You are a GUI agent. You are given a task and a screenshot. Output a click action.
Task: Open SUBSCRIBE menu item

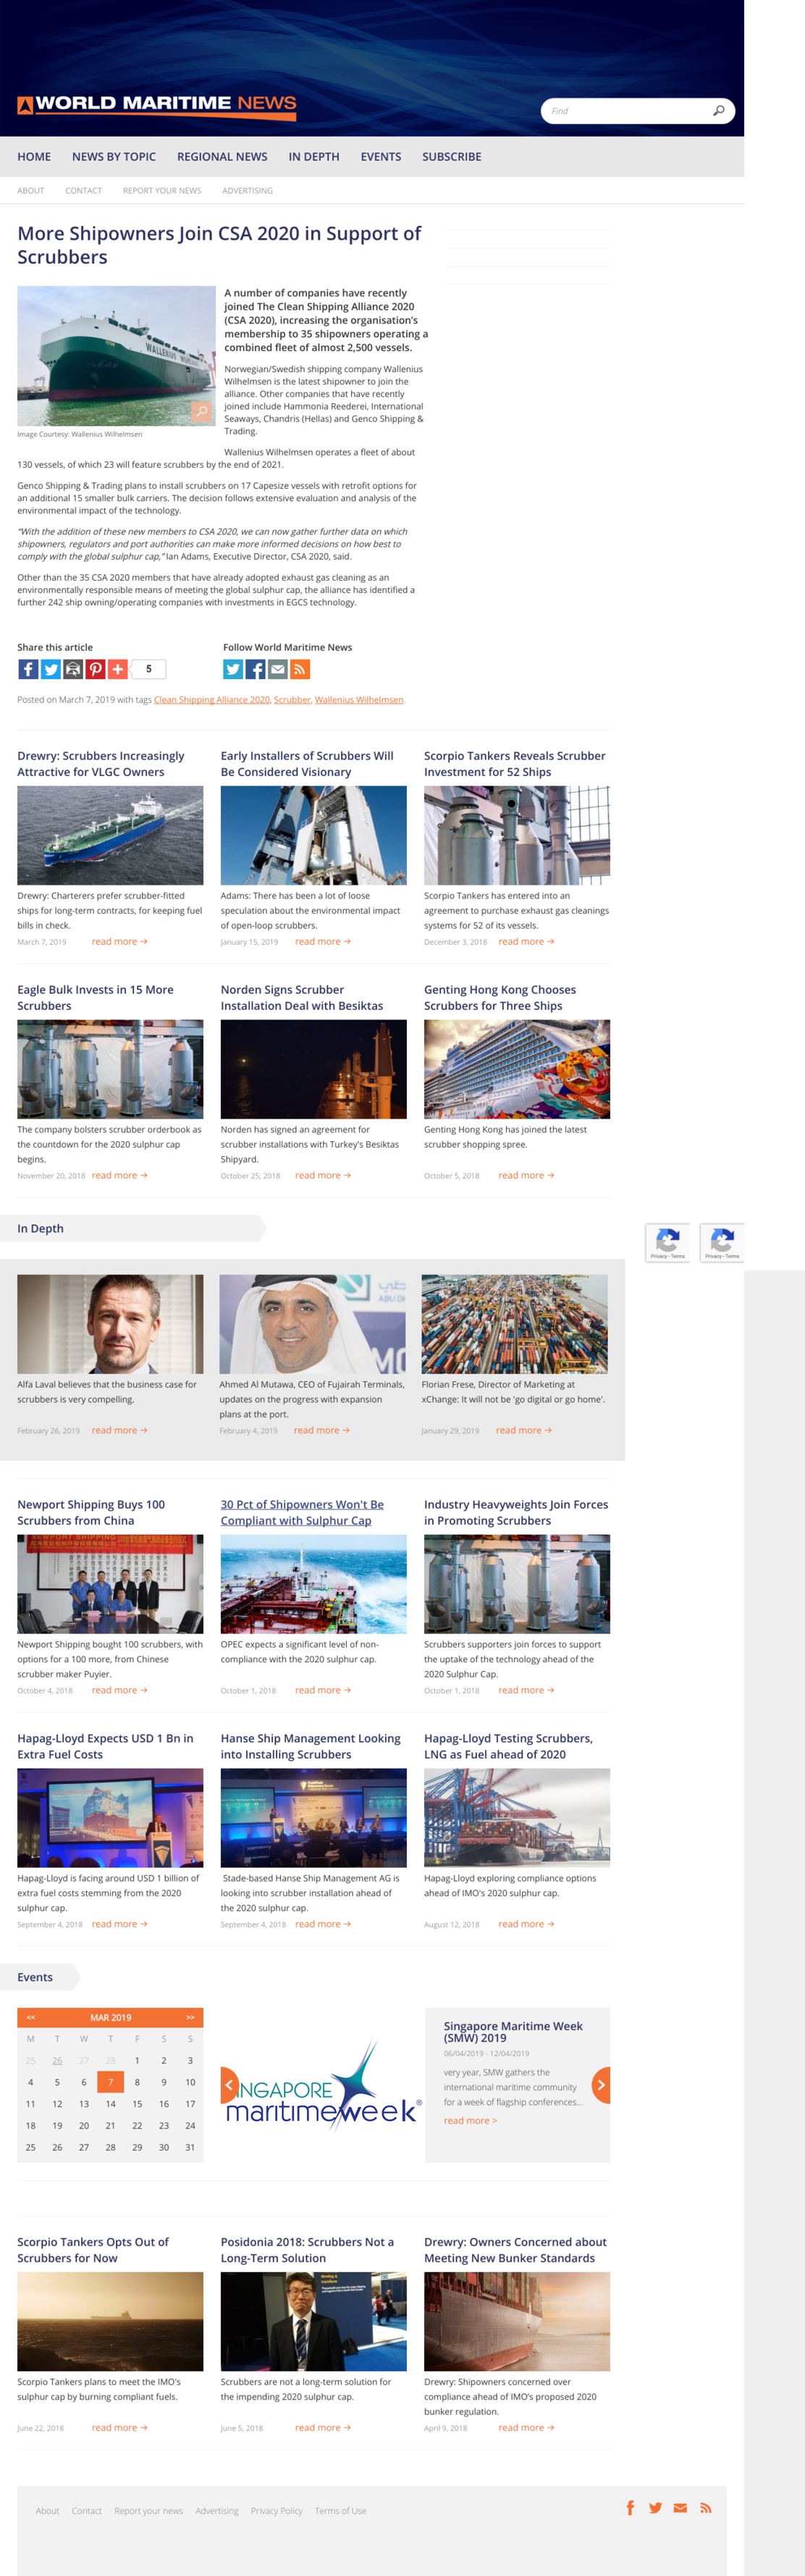(x=452, y=157)
